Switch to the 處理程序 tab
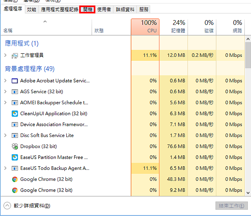Viewport: 251px width, 216px height. point(13,9)
